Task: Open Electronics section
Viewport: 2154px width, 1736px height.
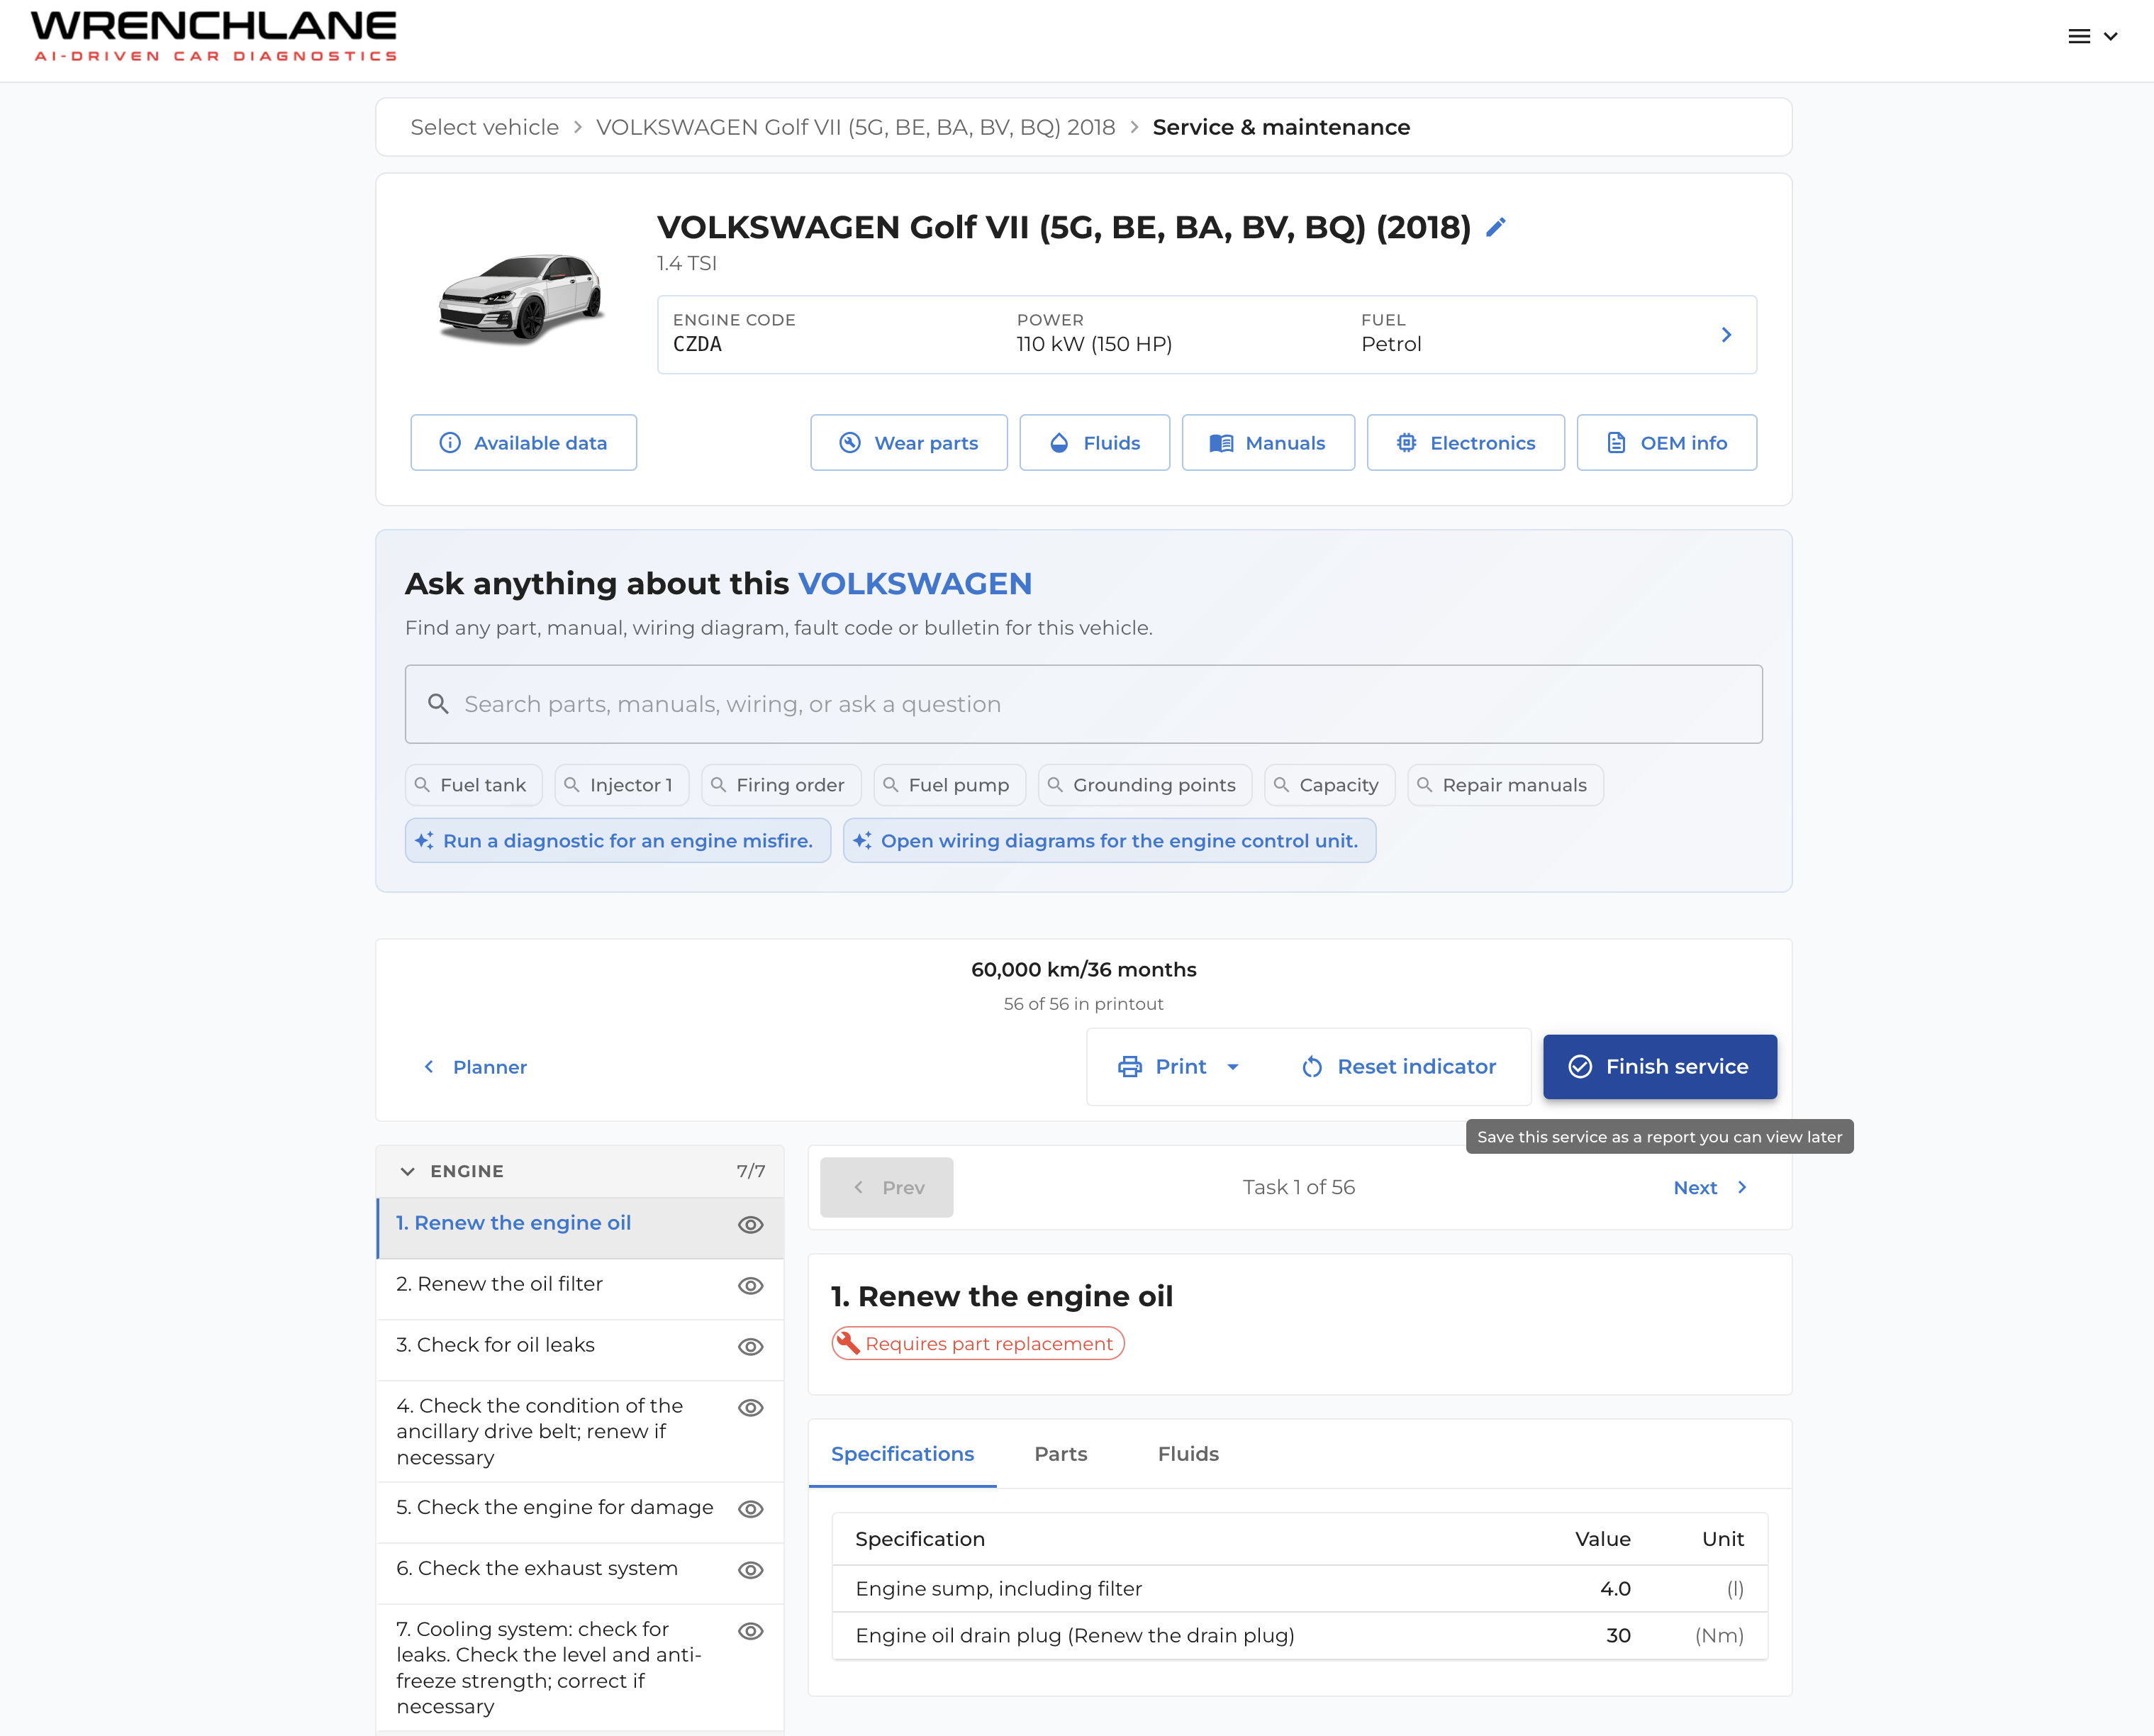Action: (1466, 443)
